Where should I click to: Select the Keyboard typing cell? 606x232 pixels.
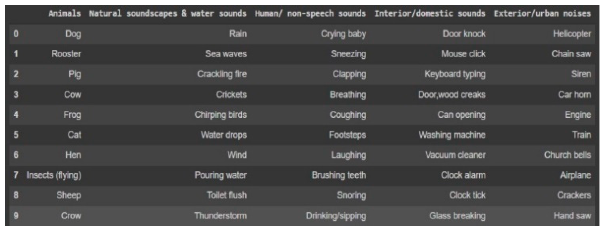coord(455,74)
